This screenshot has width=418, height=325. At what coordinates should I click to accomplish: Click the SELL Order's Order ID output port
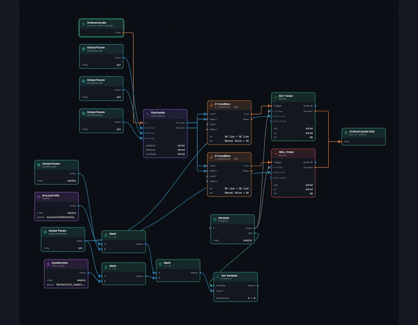tap(315, 162)
